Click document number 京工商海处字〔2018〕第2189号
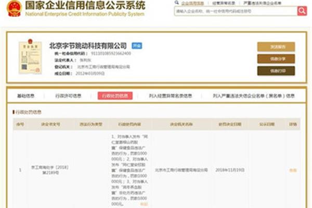The height and width of the screenshot is (208, 312). [x=50, y=170]
